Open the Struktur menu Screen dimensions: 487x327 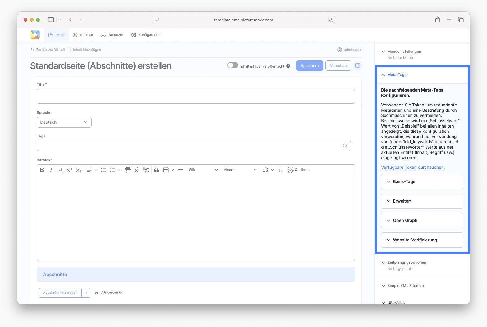coord(83,35)
